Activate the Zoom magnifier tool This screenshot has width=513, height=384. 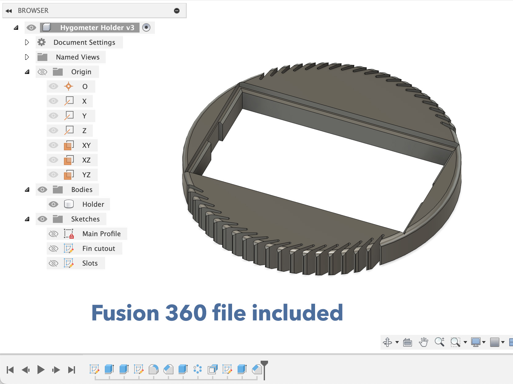pos(440,342)
